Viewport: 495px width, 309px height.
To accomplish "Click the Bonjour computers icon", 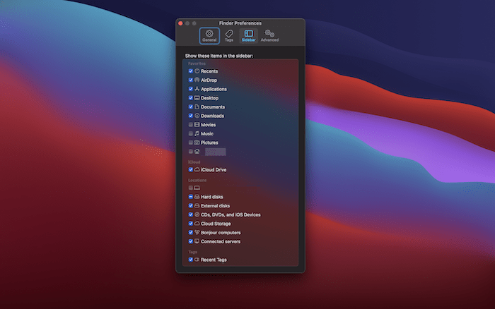I will click(x=197, y=232).
